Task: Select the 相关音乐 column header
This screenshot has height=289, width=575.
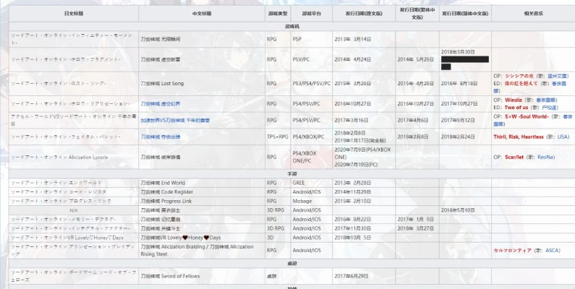Action: pos(533,14)
